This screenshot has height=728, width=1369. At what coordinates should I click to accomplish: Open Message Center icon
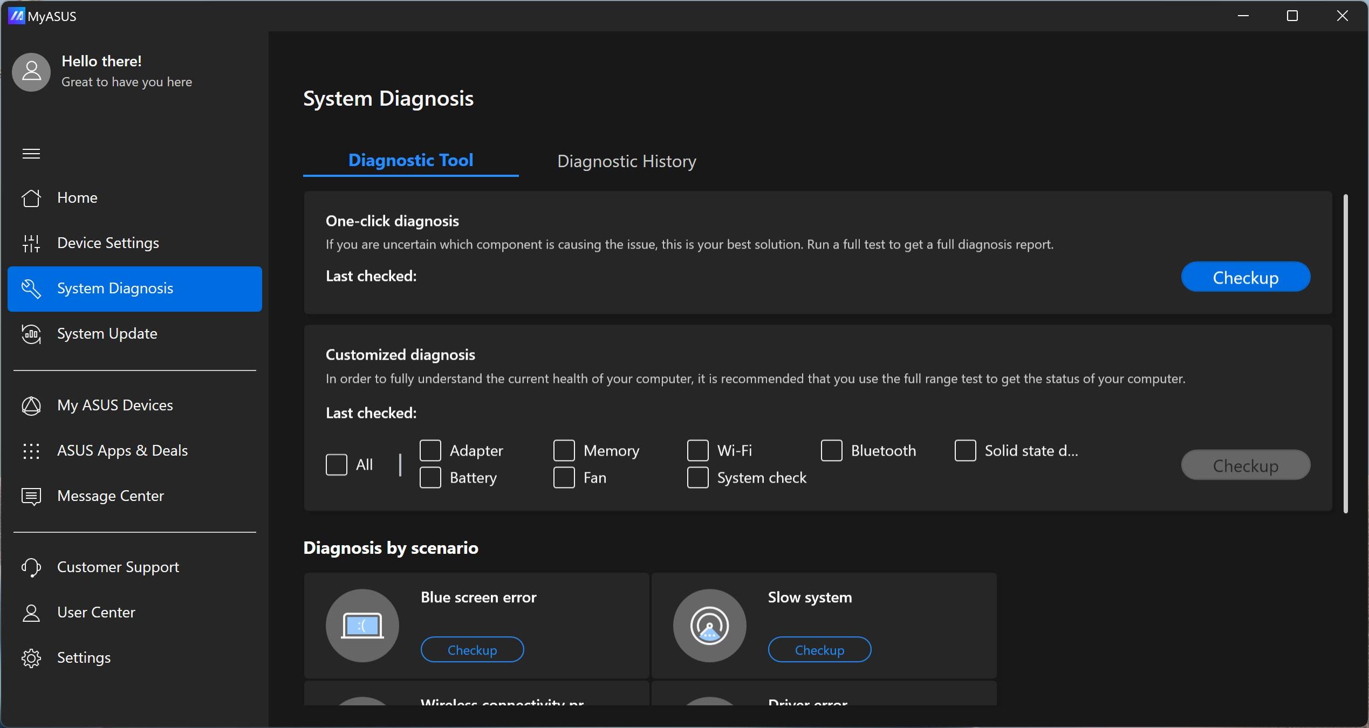pyautogui.click(x=31, y=496)
